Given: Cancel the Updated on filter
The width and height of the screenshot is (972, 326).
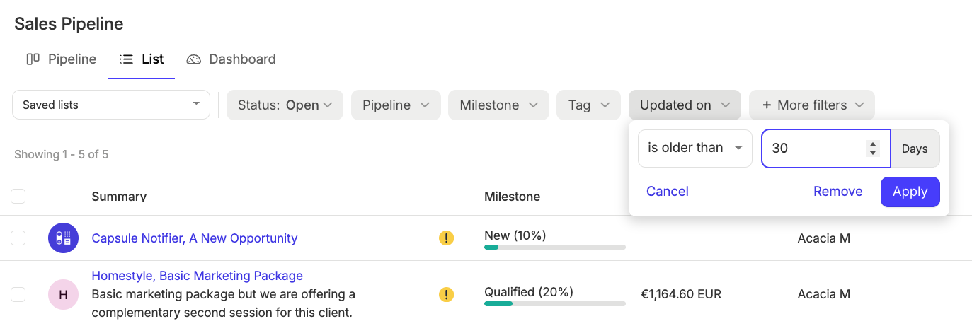Looking at the screenshot, I should 668,192.
